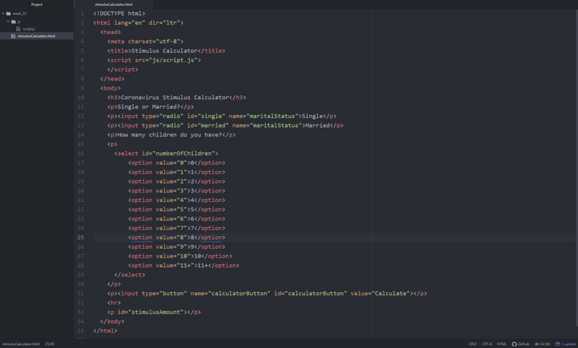Click the value "Calculate" string
The width and height of the screenshot is (578, 348).
click(391, 293)
